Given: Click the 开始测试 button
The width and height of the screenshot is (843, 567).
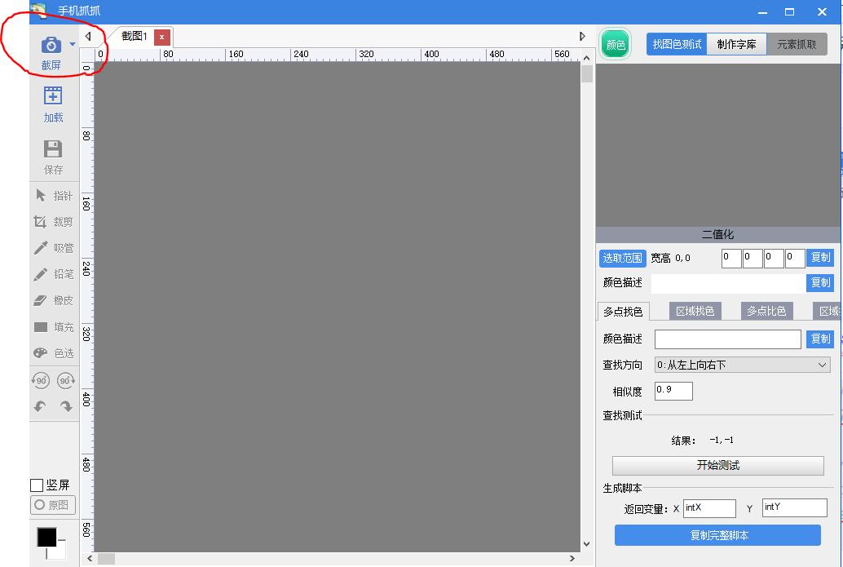Looking at the screenshot, I should (717, 465).
